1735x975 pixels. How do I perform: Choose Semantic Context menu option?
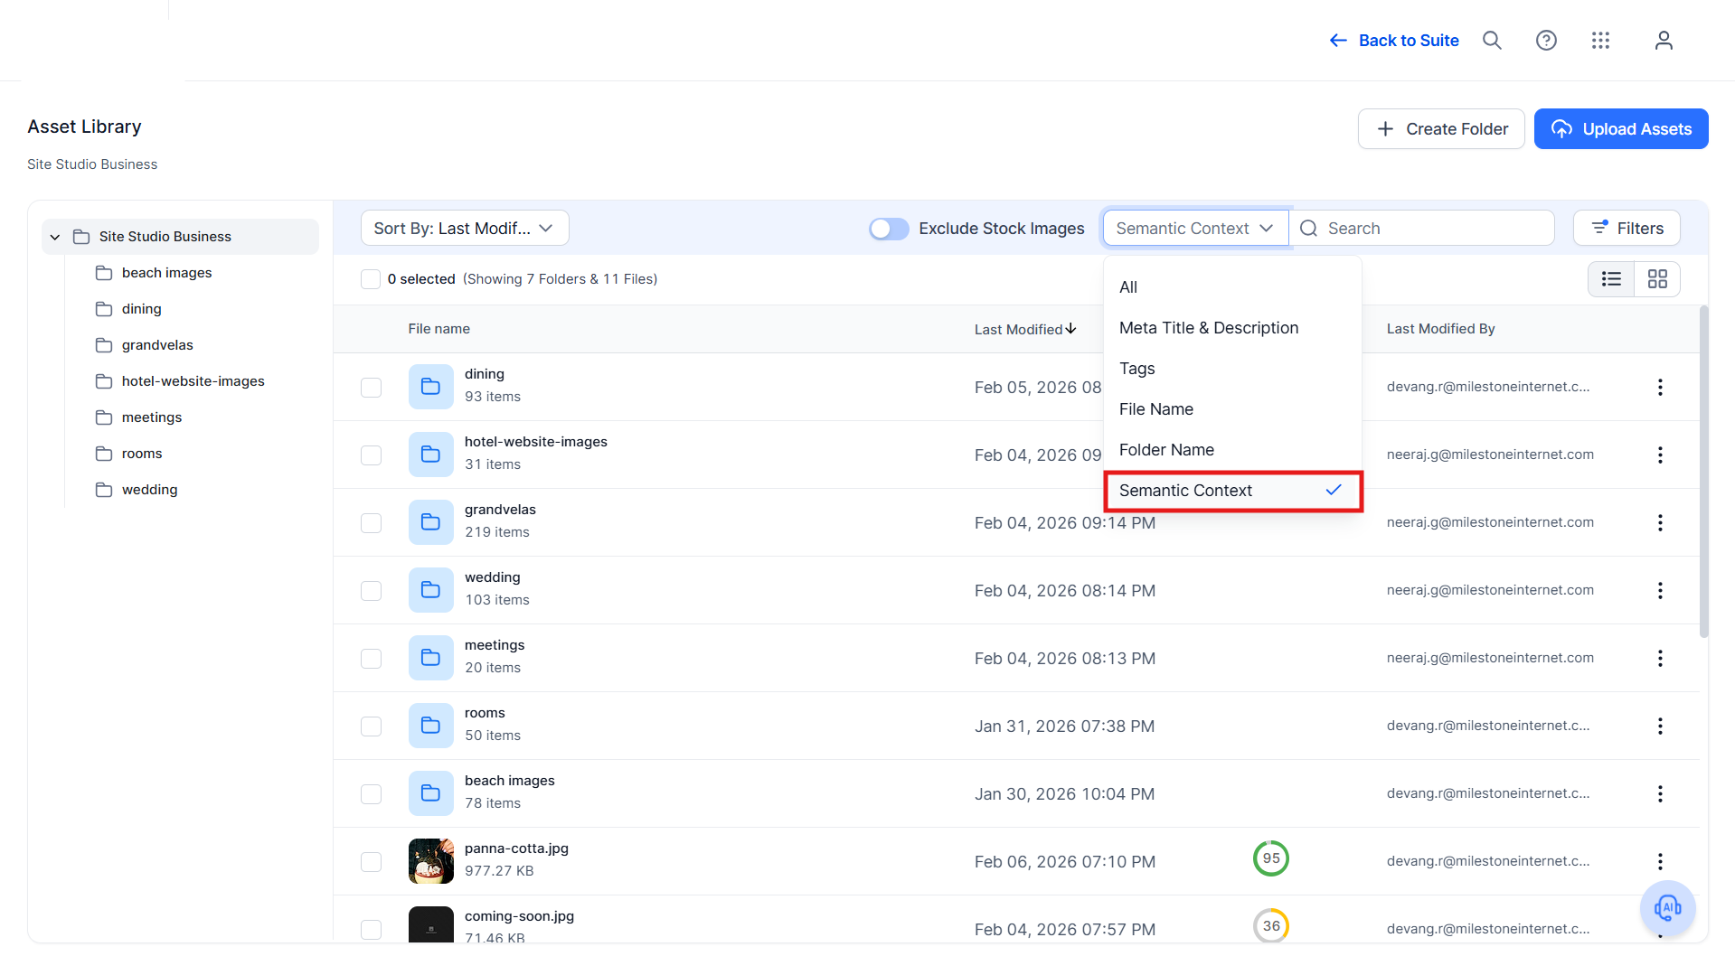(x=1232, y=491)
